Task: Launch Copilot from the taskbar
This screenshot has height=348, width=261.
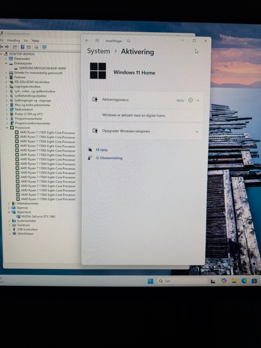Action: (x=224, y=281)
